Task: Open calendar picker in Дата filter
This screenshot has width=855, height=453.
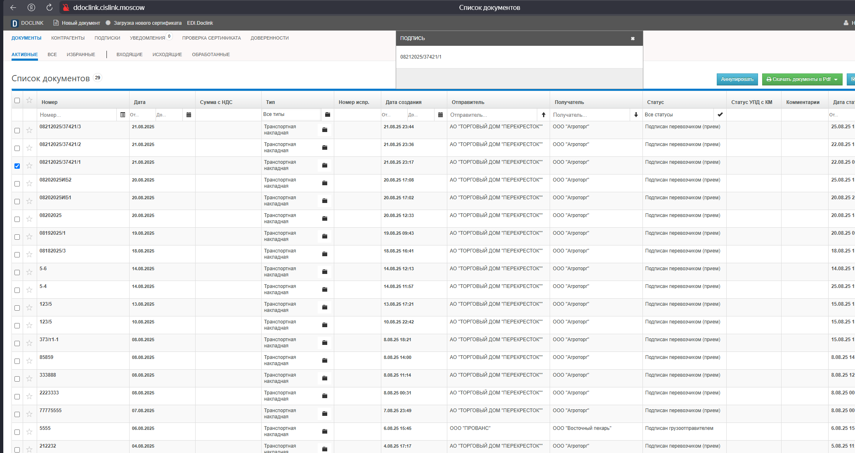Action: click(x=189, y=115)
